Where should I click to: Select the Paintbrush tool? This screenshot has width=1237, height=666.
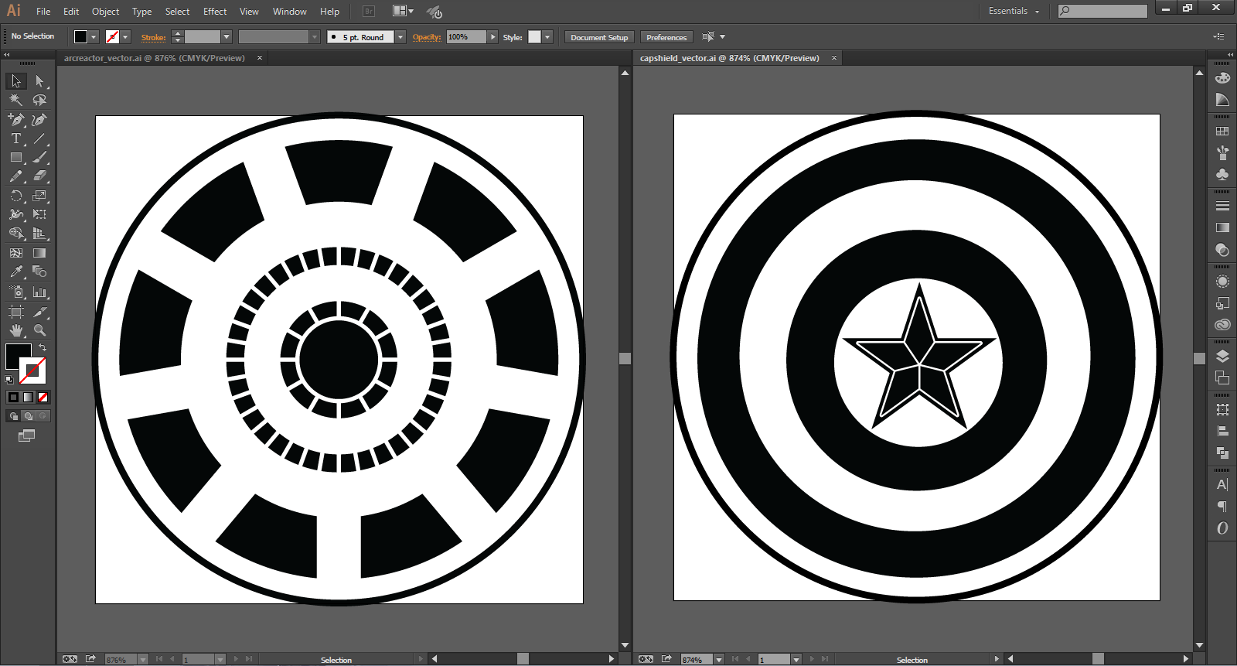[39, 157]
